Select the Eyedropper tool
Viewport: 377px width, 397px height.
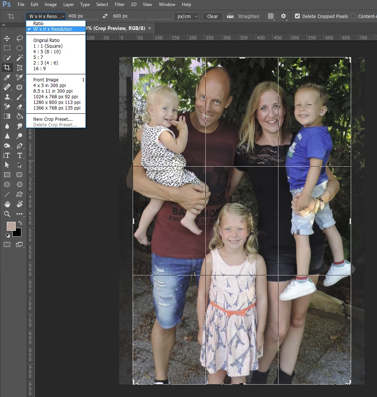[x=7, y=77]
